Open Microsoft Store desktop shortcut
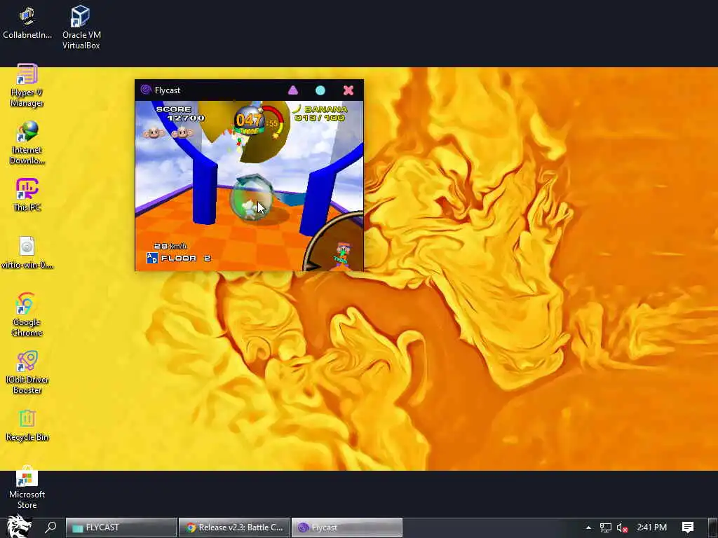 coord(27,488)
